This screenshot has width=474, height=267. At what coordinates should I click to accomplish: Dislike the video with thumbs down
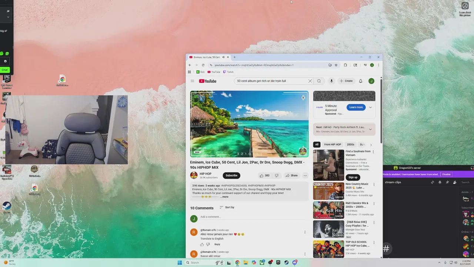[277, 175]
